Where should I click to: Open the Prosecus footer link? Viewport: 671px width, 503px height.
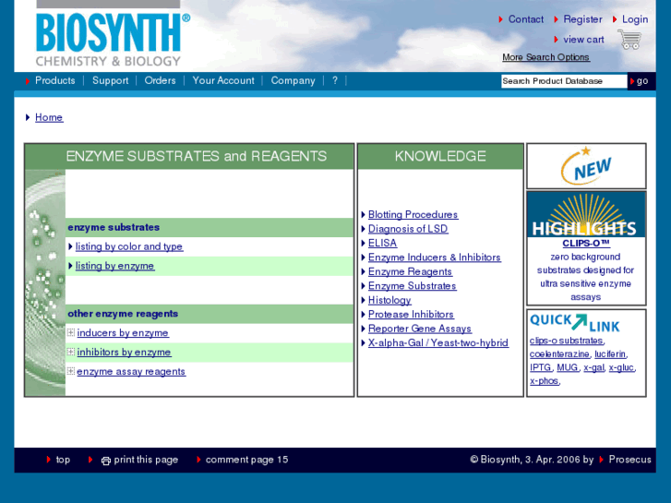tap(629, 460)
